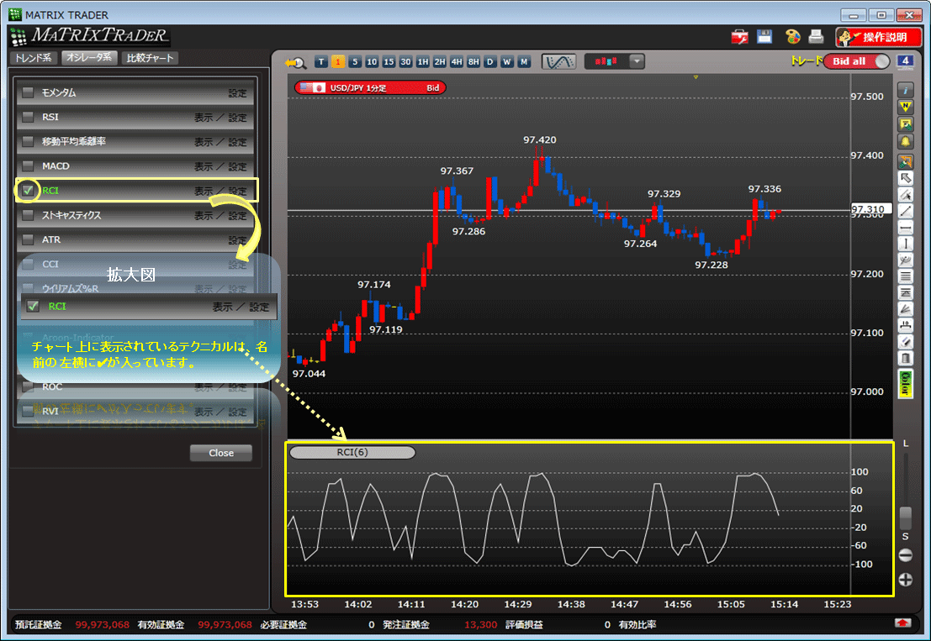Click the eraser tool icon

pyautogui.click(x=905, y=342)
